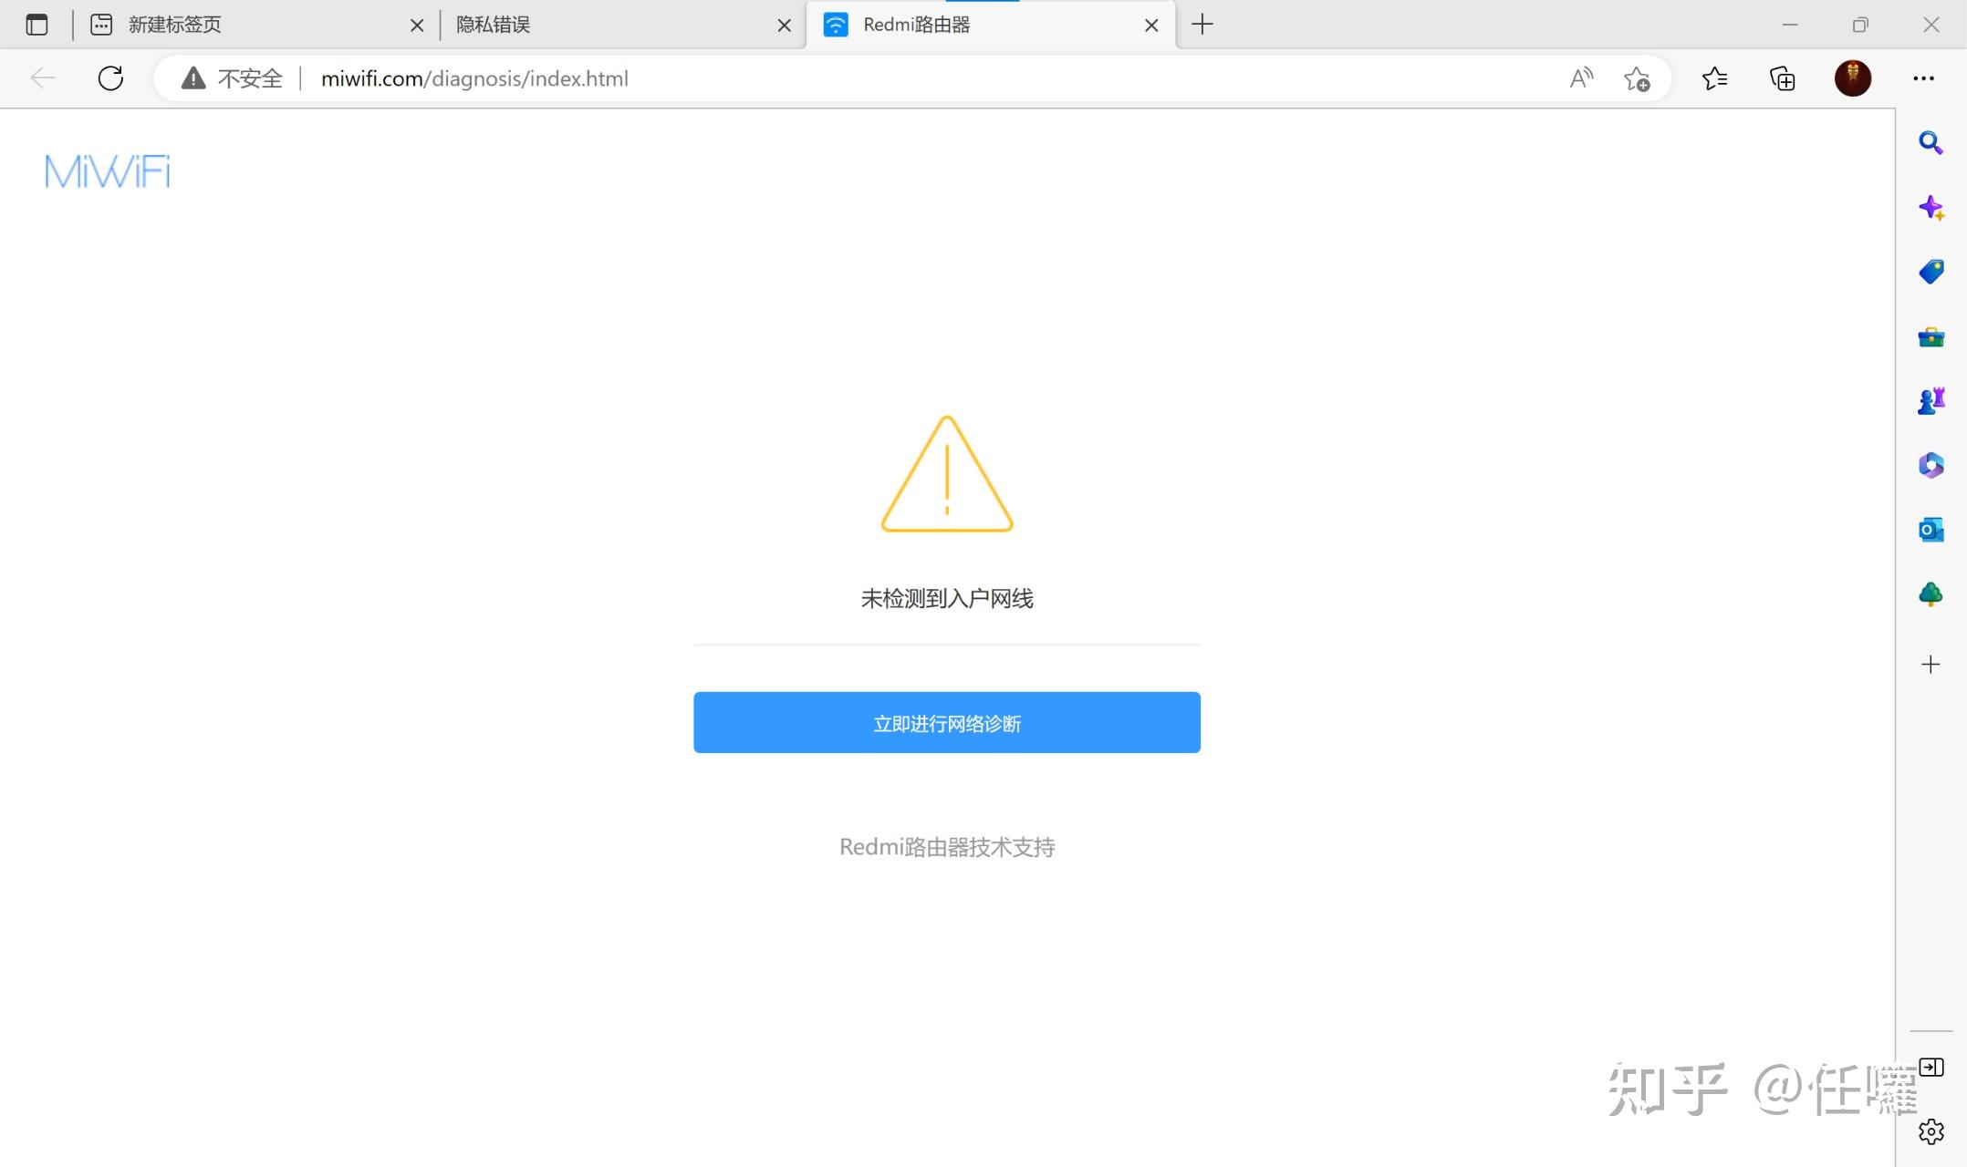Image resolution: width=1967 pixels, height=1167 pixels.
Task: Click the address bar URL field
Action: 931,78
